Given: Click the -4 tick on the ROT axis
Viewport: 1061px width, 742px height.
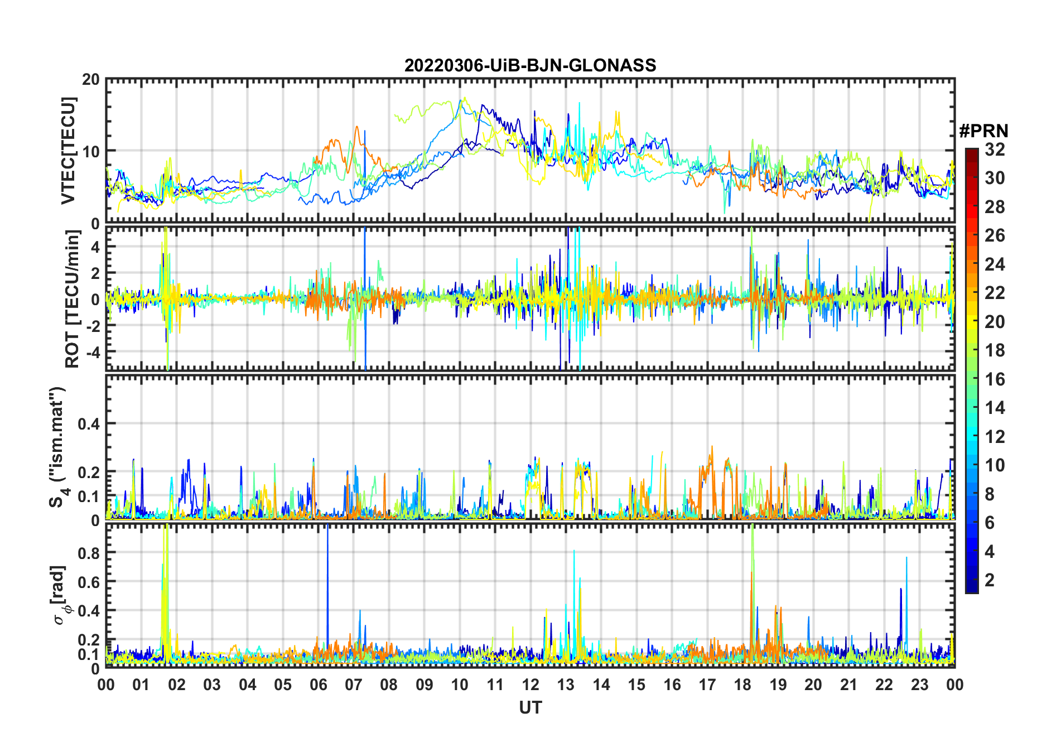Looking at the screenshot, I should 93,352.
